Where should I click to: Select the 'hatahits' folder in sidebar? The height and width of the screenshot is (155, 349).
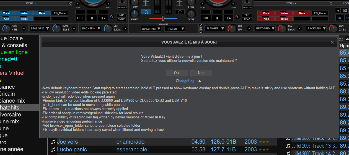[20, 108]
